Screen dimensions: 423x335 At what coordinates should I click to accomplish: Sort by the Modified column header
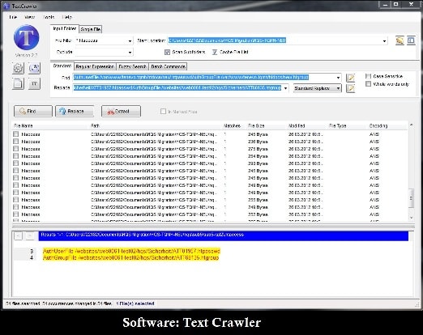(x=297, y=125)
